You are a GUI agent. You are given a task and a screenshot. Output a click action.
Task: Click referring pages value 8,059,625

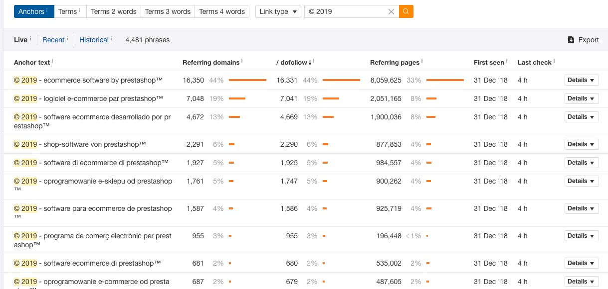(x=386, y=80)
